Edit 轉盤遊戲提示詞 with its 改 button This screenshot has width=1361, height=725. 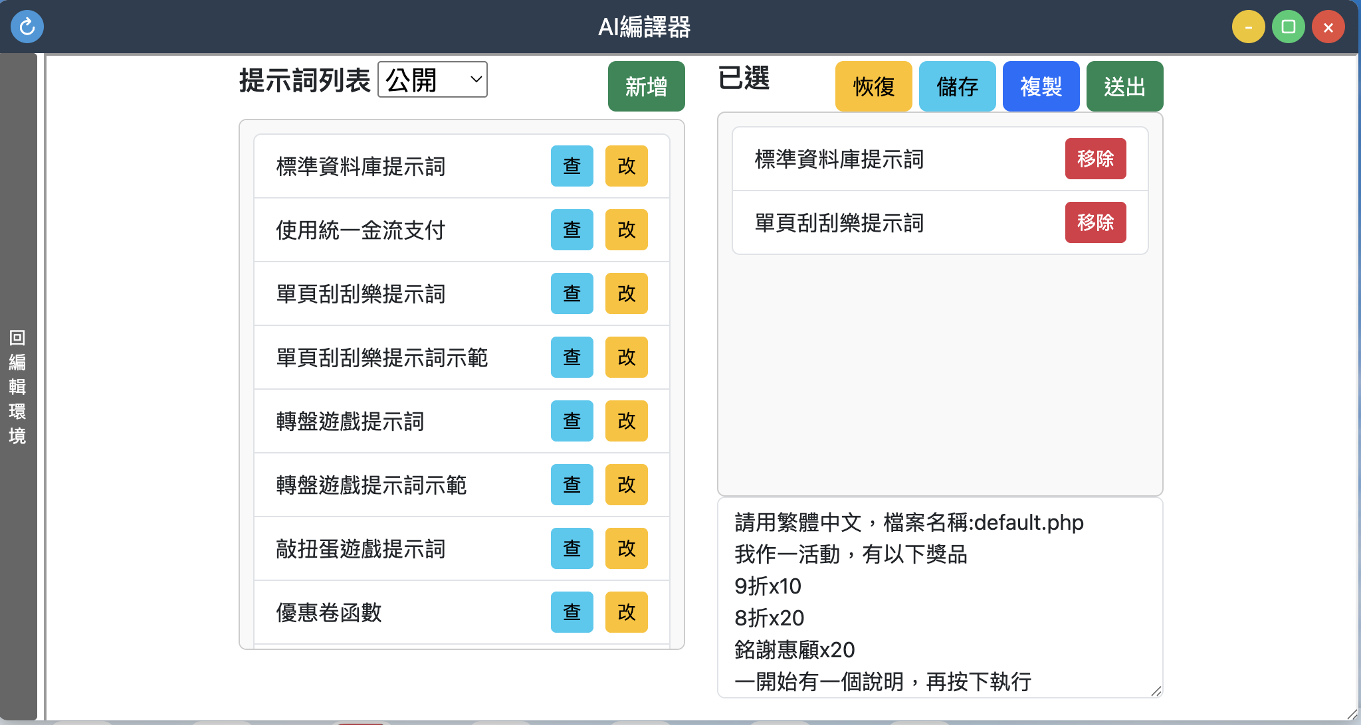pyautogui.click(x=626, y=421)
